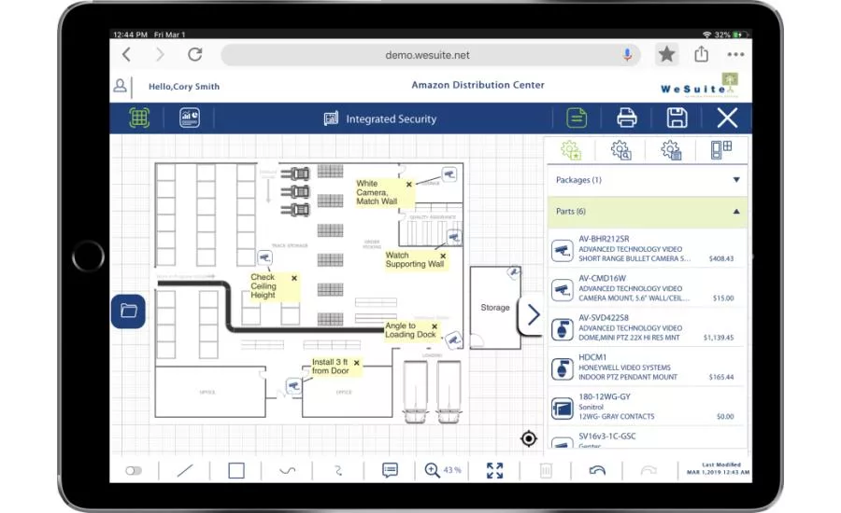Click the Integrated Security heading
841x513 pixels.
[x=391, y=118]
